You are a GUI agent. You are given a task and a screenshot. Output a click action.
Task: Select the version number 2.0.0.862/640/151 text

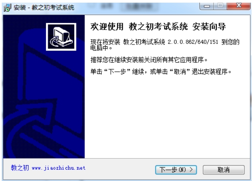(x=193, y=42)
